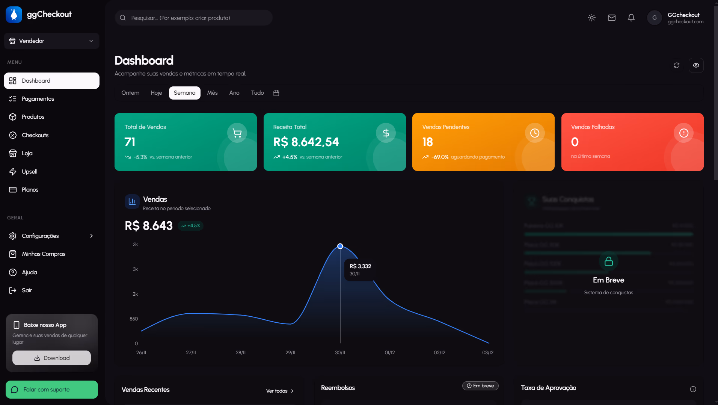Click the clock icon on Vendas Pendentes
This screenshot has width=718, height=405.
pyautogui.click(x=535, y=133)
